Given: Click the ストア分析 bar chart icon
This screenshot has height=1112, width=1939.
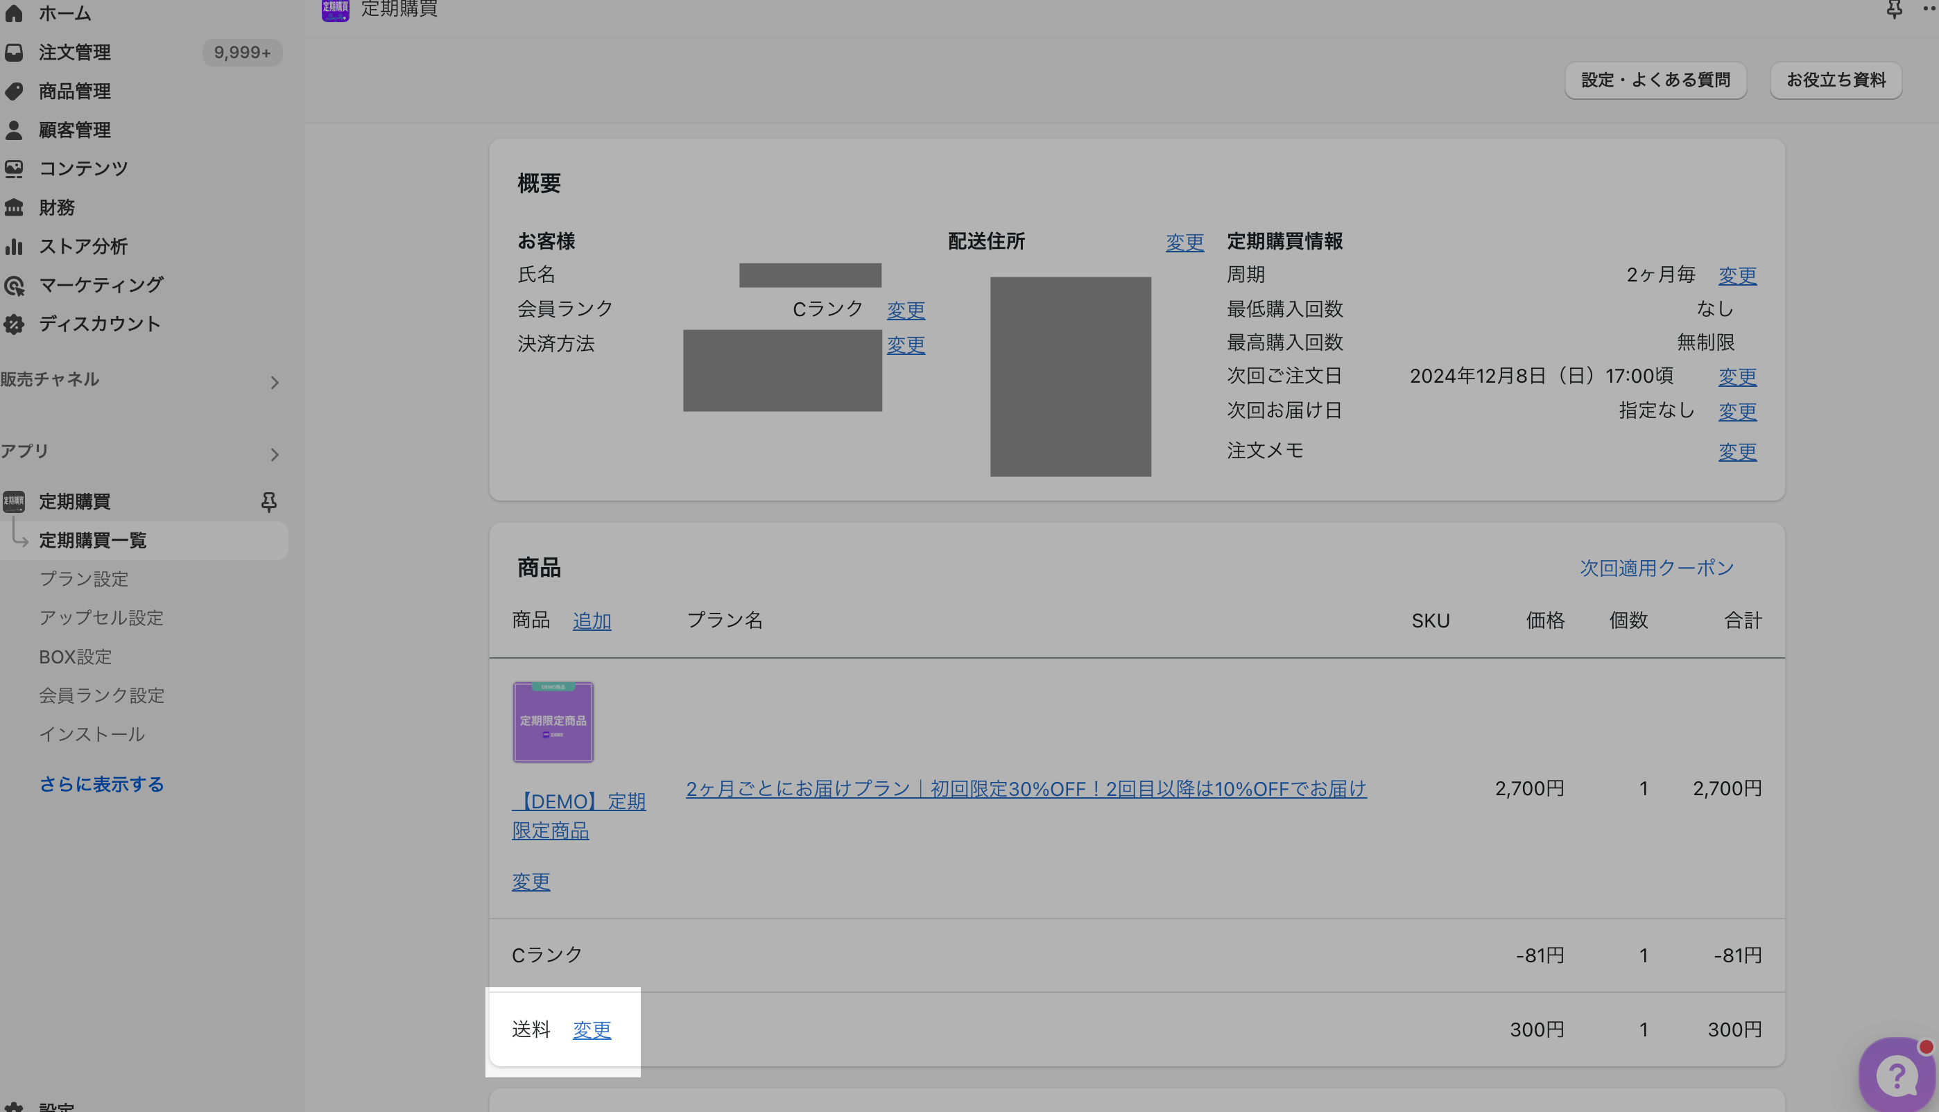Looking at the screenshot, I should click(x=15, y=246).
